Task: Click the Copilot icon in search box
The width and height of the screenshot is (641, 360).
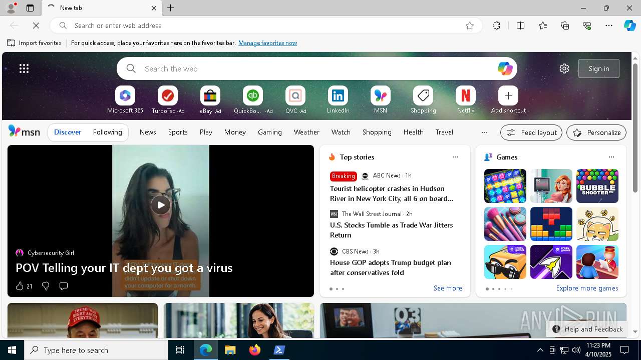Action: click(505, 68)
